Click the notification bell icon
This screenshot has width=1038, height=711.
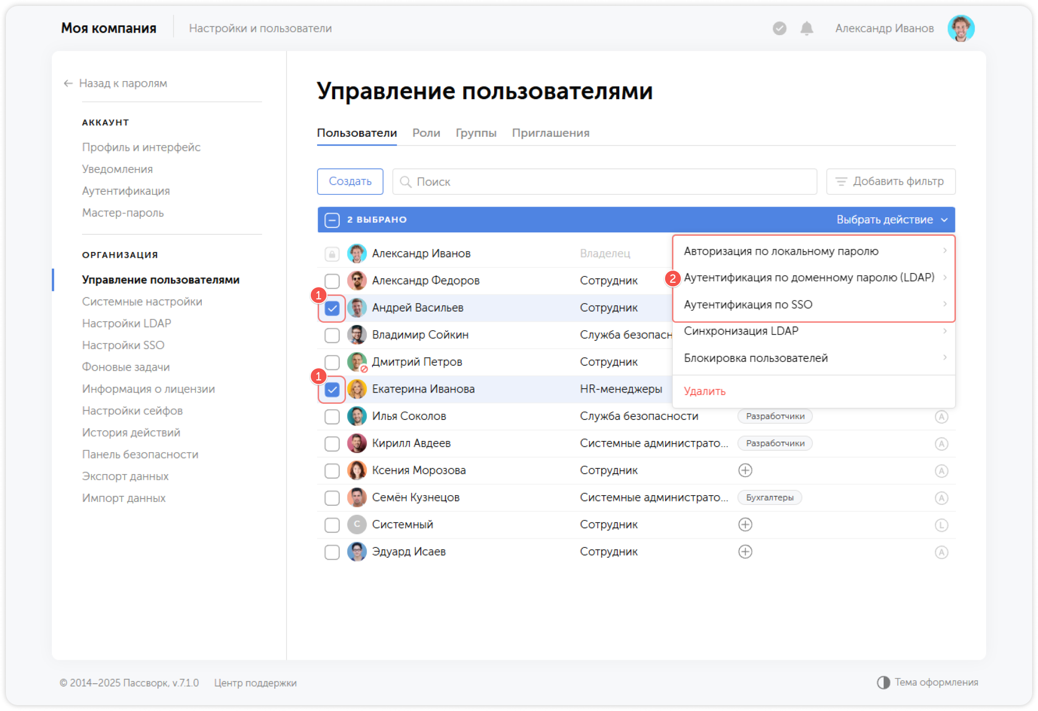806,28
